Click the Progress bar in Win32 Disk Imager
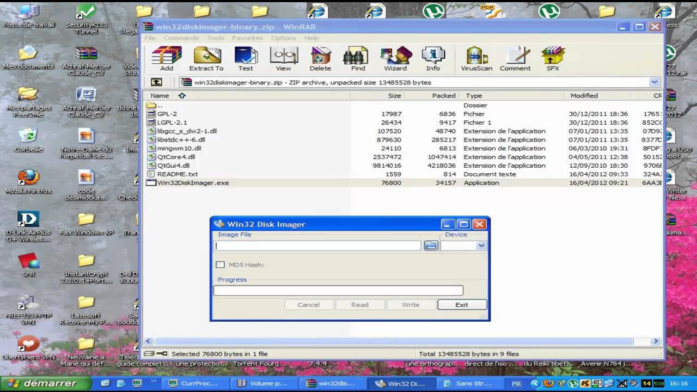Viewport: 697px width, 392px height. [338, 291]
